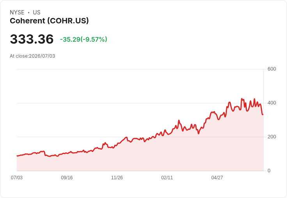Viewport: 287px width, 198px height.
Task: Click the At close 2026/07/03 date text
Action: (x=32, y=56)
